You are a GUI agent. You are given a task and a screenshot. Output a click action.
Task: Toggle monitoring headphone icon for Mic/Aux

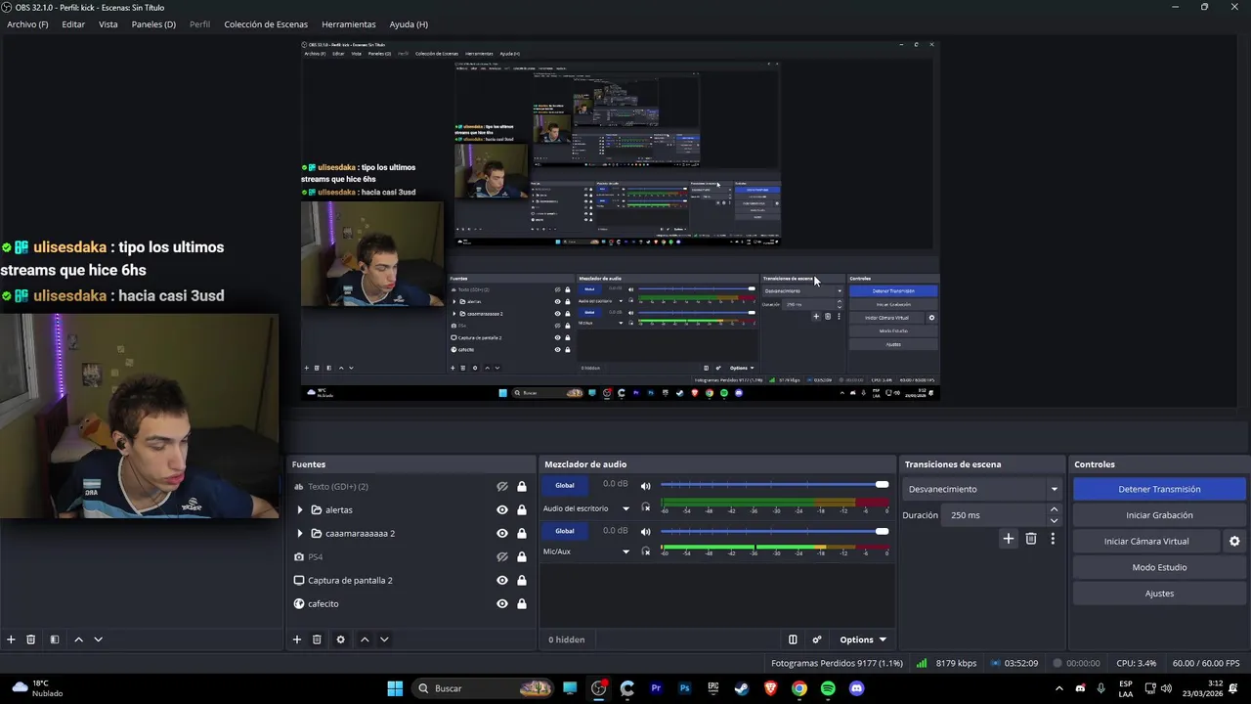645,551
